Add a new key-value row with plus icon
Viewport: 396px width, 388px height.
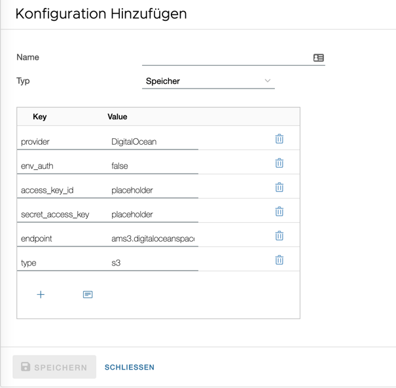click(41, 295)
